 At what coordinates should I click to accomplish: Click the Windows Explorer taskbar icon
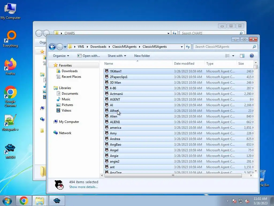click(x=40, y=201)
